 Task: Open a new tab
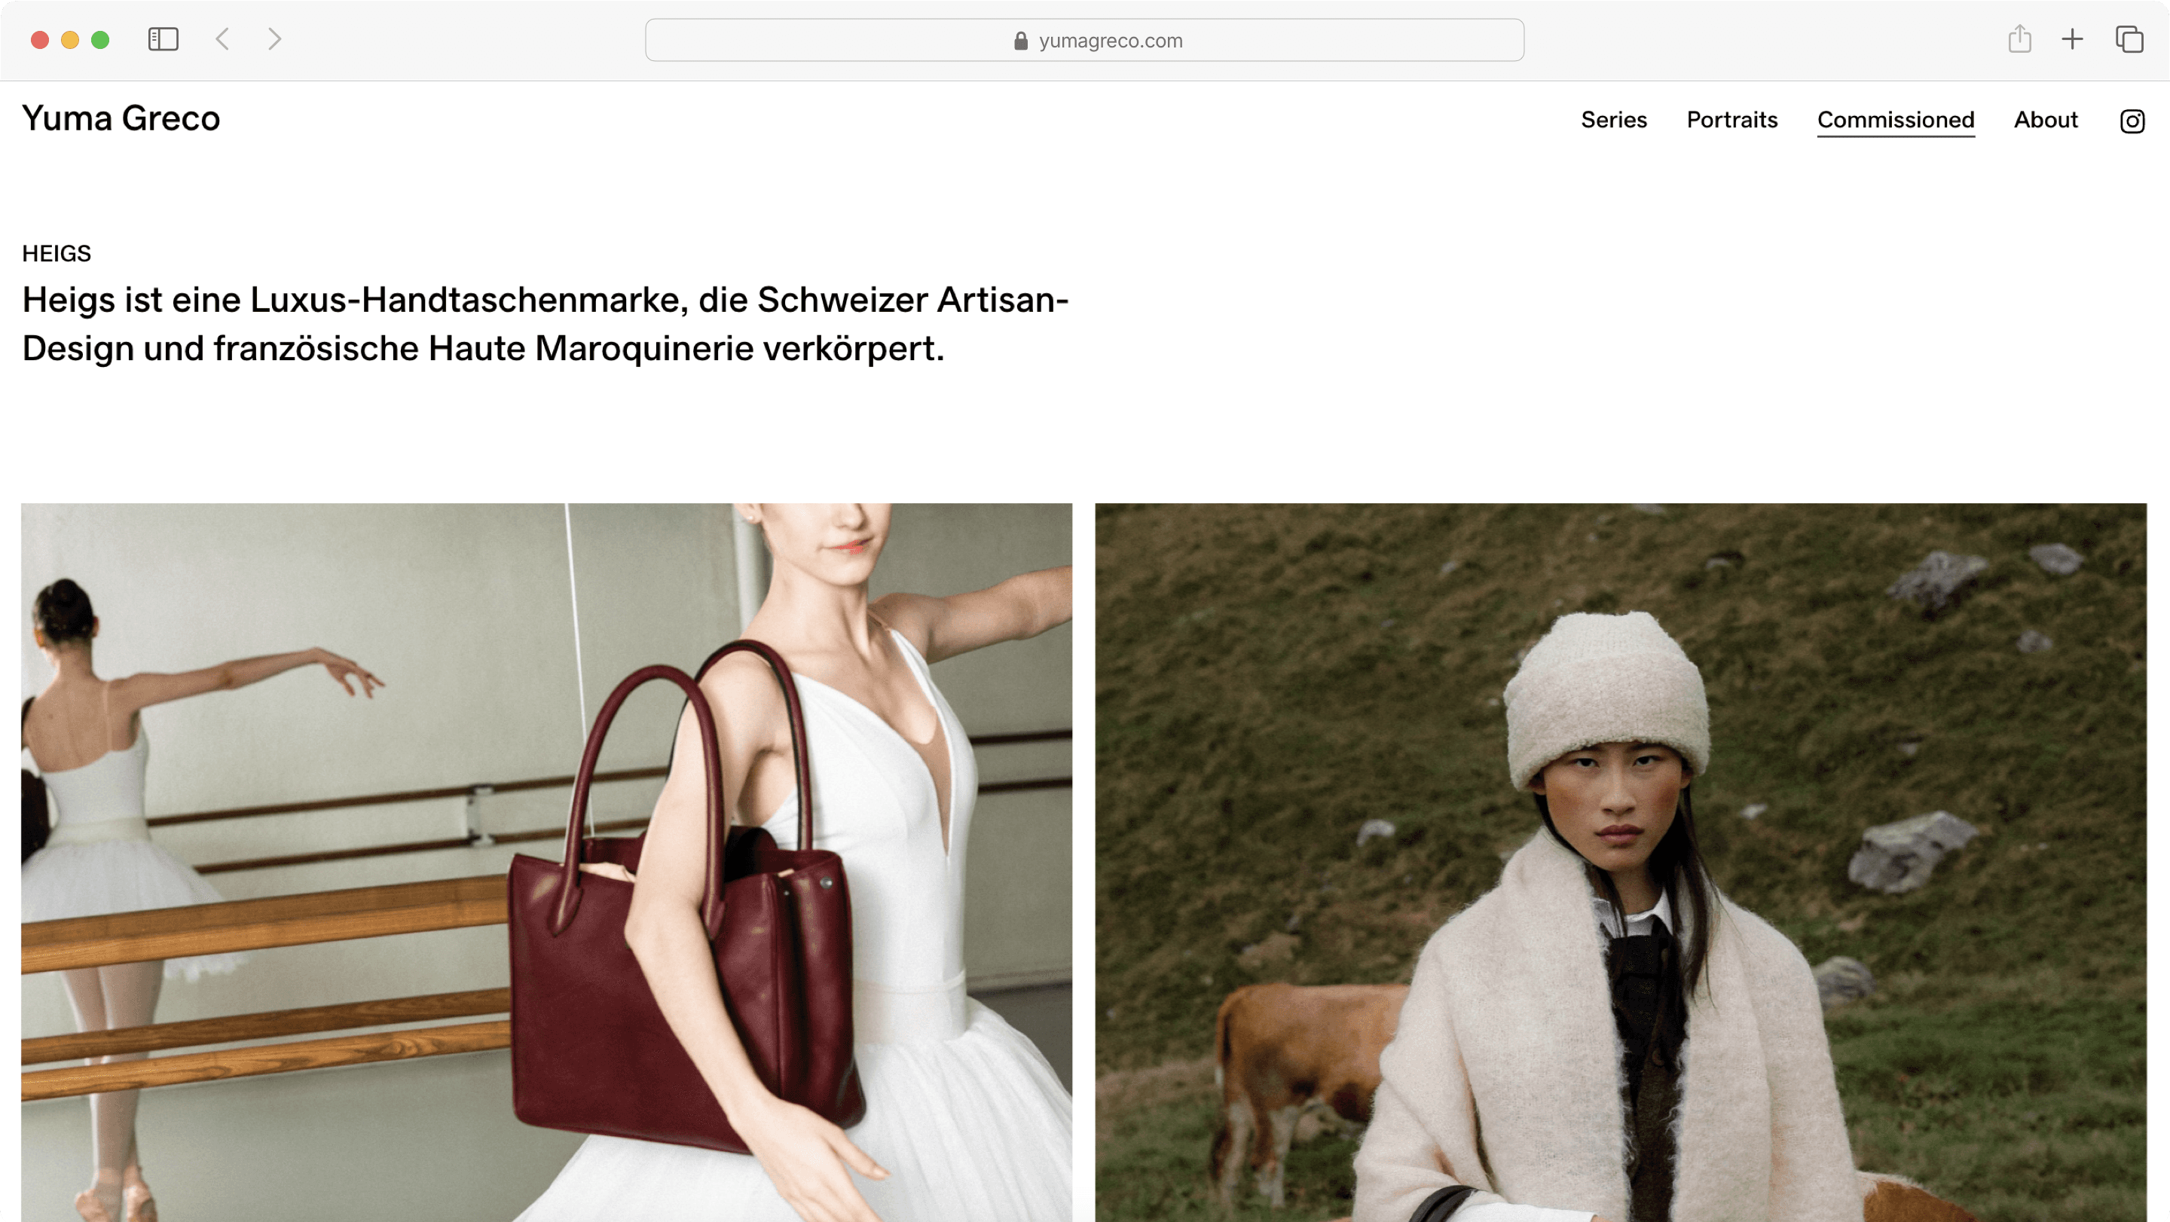(x=2072, y=40)
